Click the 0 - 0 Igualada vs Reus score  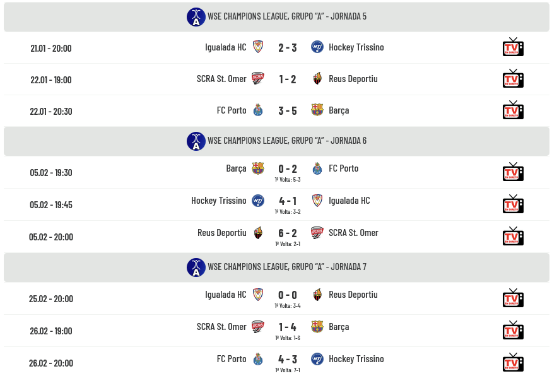point(287,295)
